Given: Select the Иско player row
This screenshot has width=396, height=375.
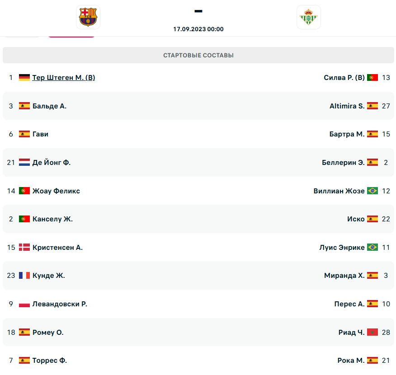Looking at the screenshot, I should tap(198, 219).
